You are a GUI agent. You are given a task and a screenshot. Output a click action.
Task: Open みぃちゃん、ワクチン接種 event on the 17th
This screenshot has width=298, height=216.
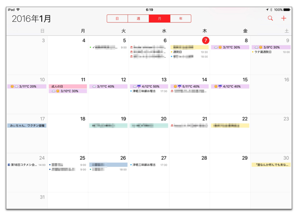tap(27, 126)
